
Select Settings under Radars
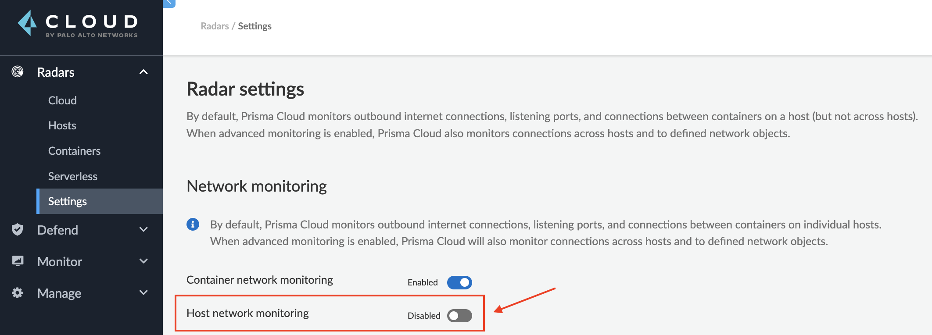click(x=68, y=201)
